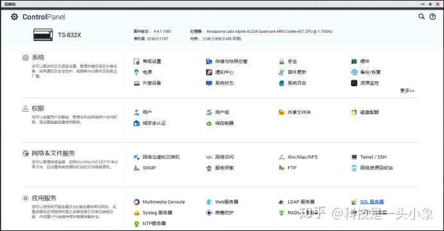
Task: Open 常规设置 general settings
Action: tap(147, 61)
